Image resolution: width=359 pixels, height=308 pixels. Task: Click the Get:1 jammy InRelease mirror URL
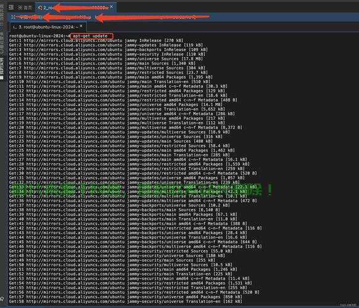(x=73, y=41)
